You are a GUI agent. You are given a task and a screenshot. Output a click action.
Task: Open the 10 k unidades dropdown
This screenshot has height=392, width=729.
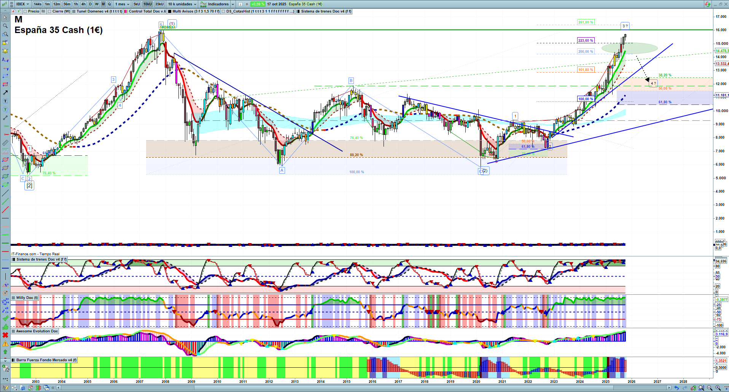[182, 4]
